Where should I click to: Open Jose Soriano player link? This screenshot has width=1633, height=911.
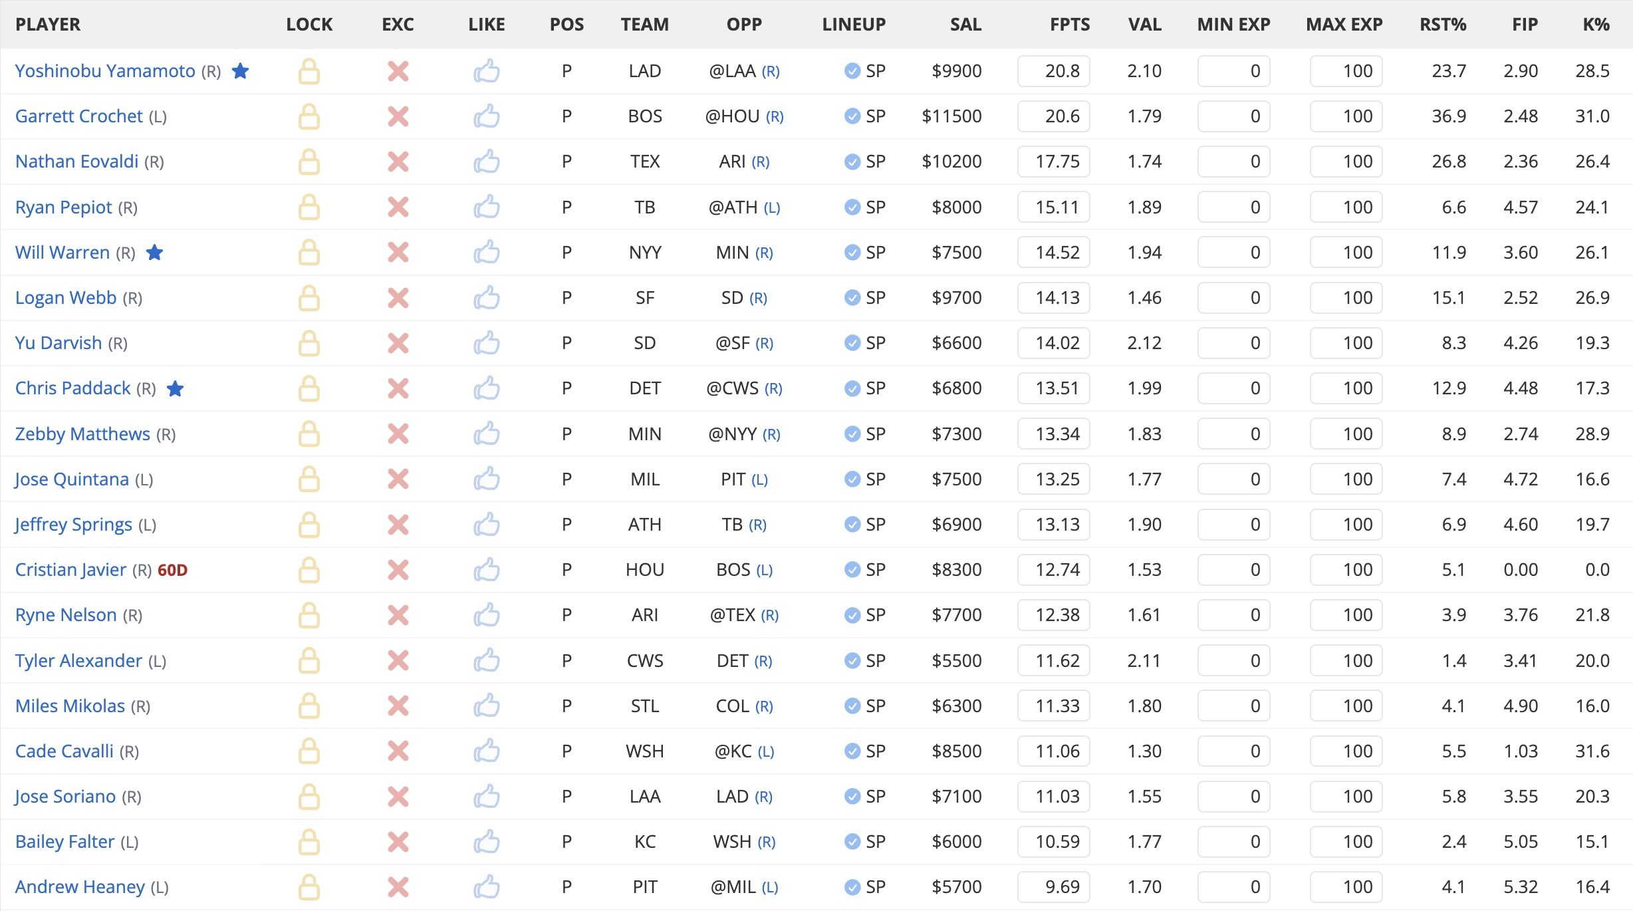coord(65,797)
